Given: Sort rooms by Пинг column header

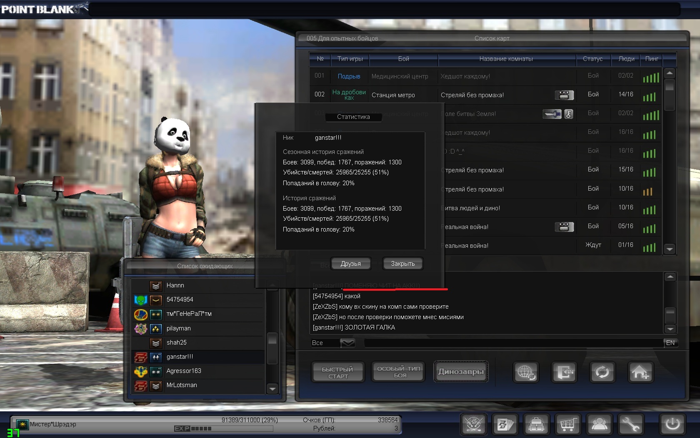Looking at the screenshot, I should coord(652,59).
